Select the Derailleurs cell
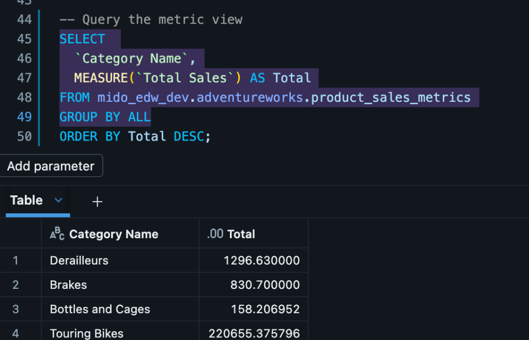529x340 pixels. (79, 260)
